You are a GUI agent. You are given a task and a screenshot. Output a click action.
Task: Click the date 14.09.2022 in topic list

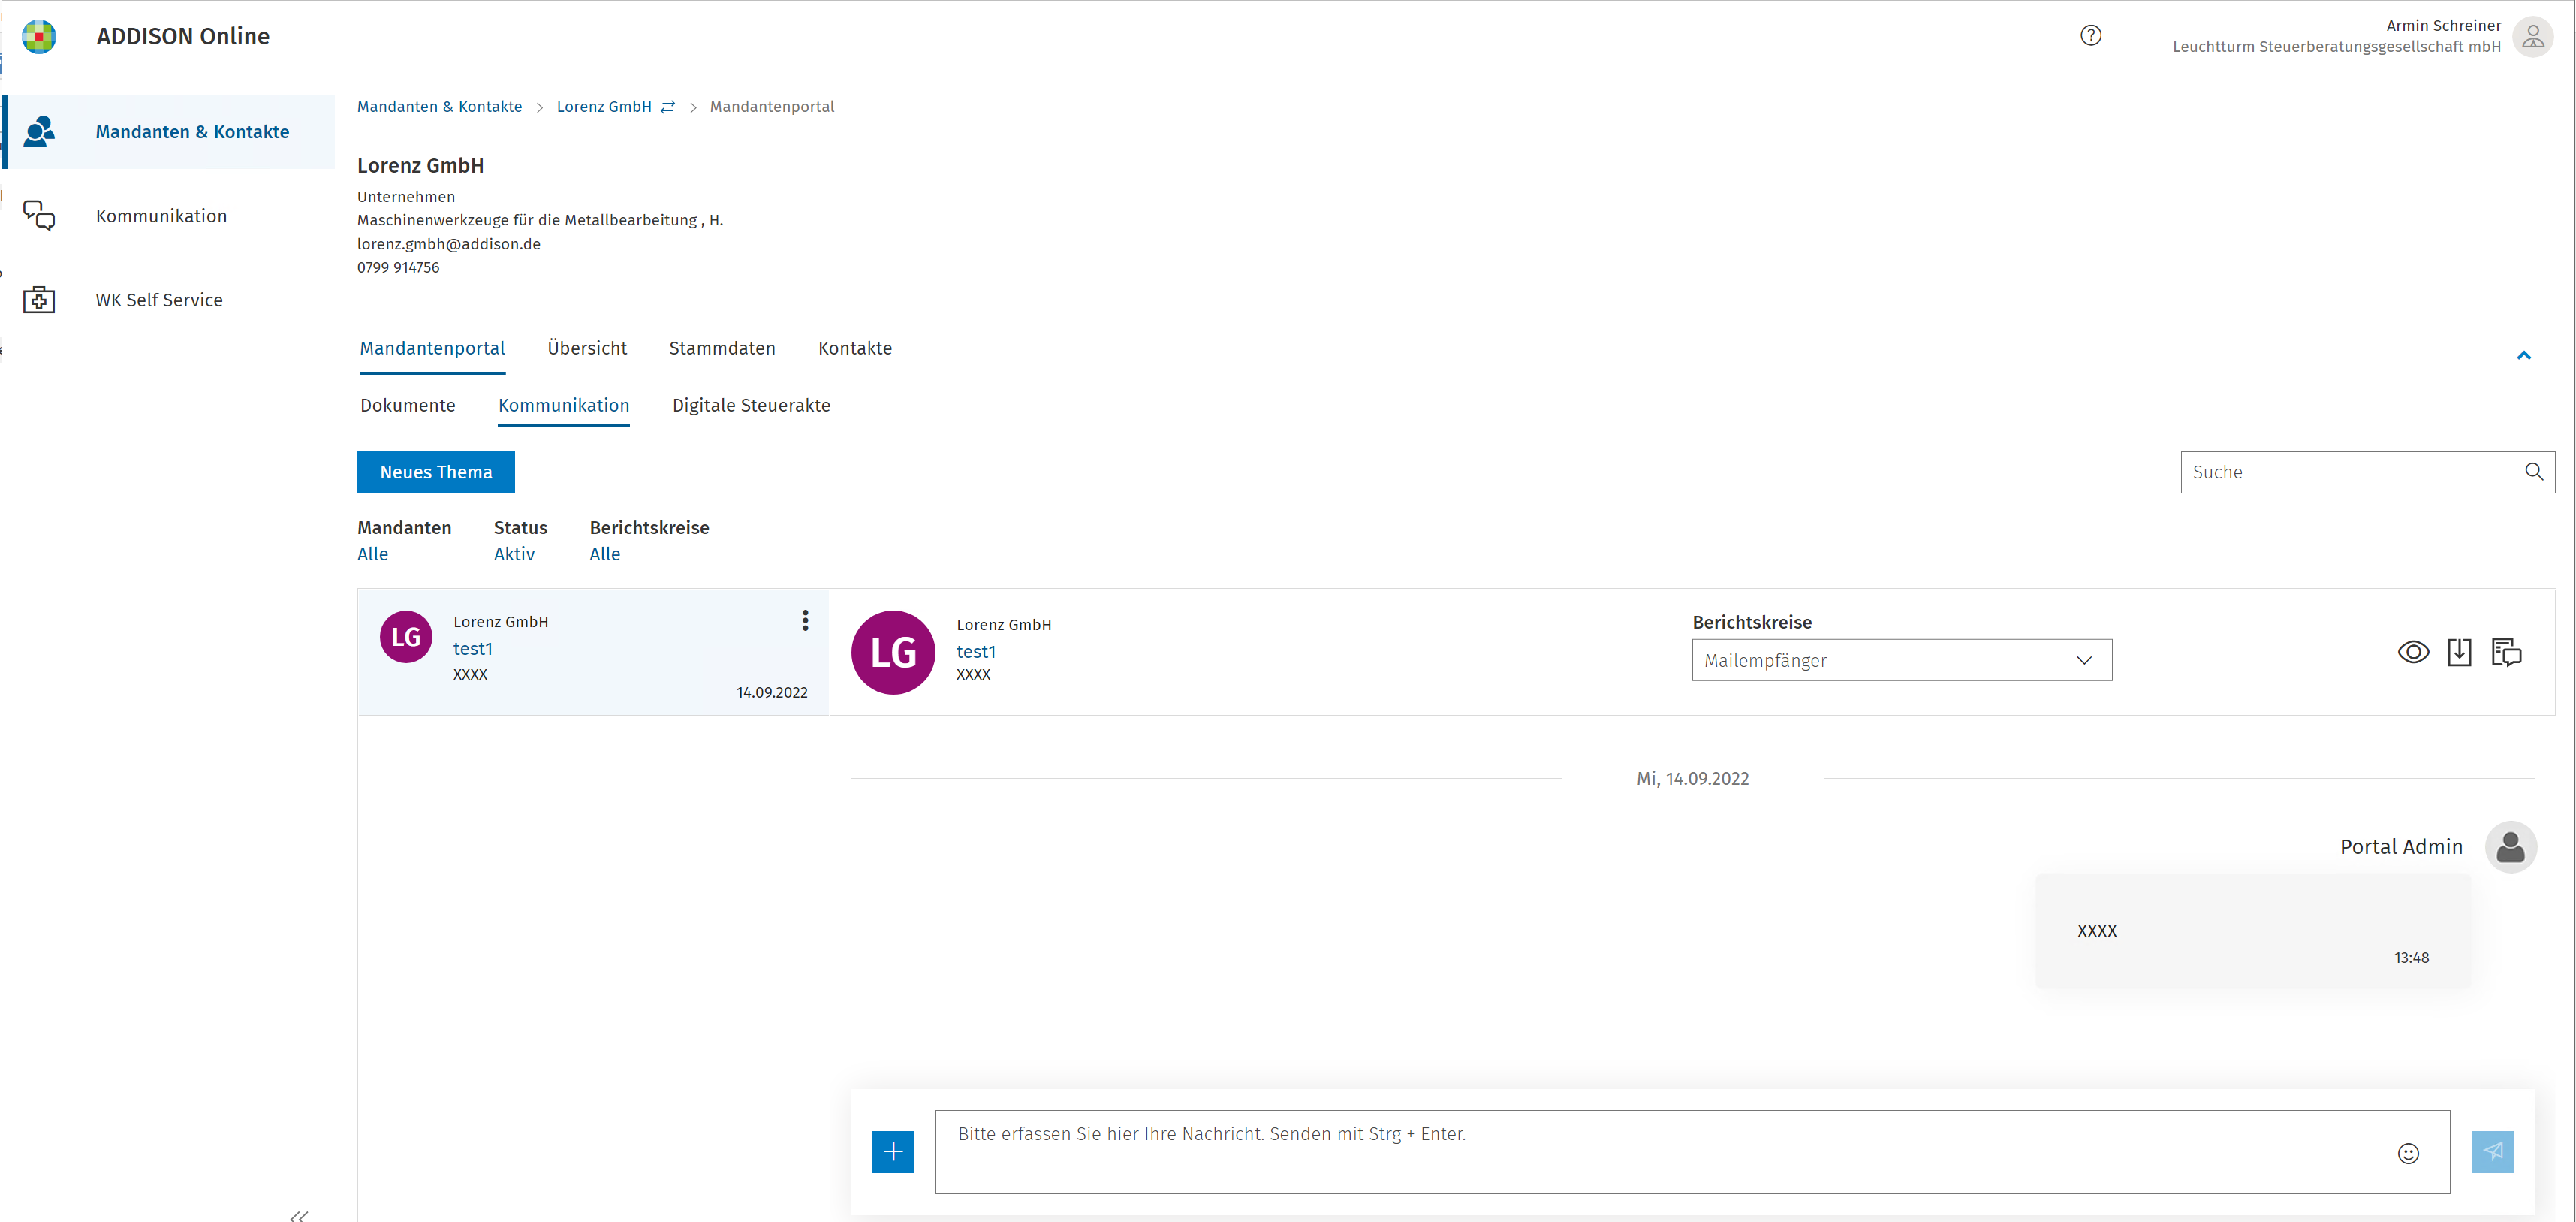(772, 692)
